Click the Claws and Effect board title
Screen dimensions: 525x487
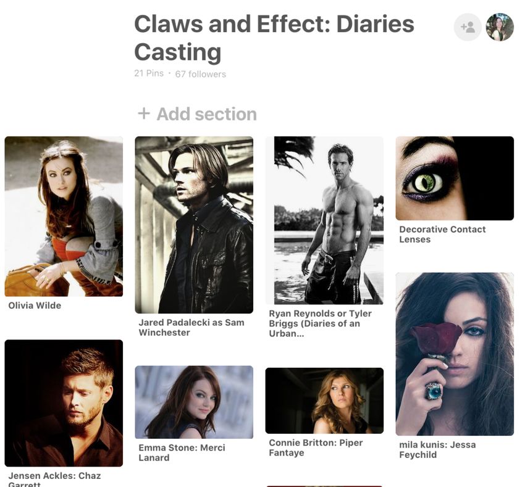click(x=274, y=38)
